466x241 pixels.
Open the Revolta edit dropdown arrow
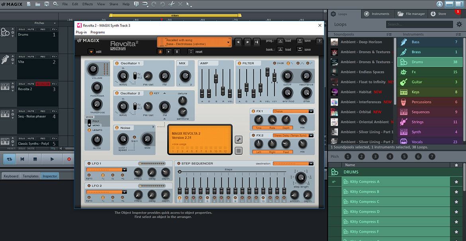coord(91,52)
